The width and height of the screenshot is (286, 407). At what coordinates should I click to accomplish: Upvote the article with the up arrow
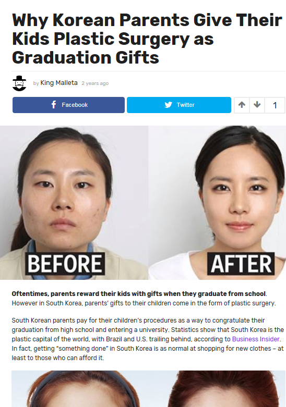[242, 105]
